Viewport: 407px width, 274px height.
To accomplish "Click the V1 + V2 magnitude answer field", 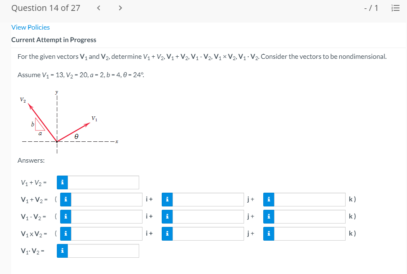I will (104, 182).
